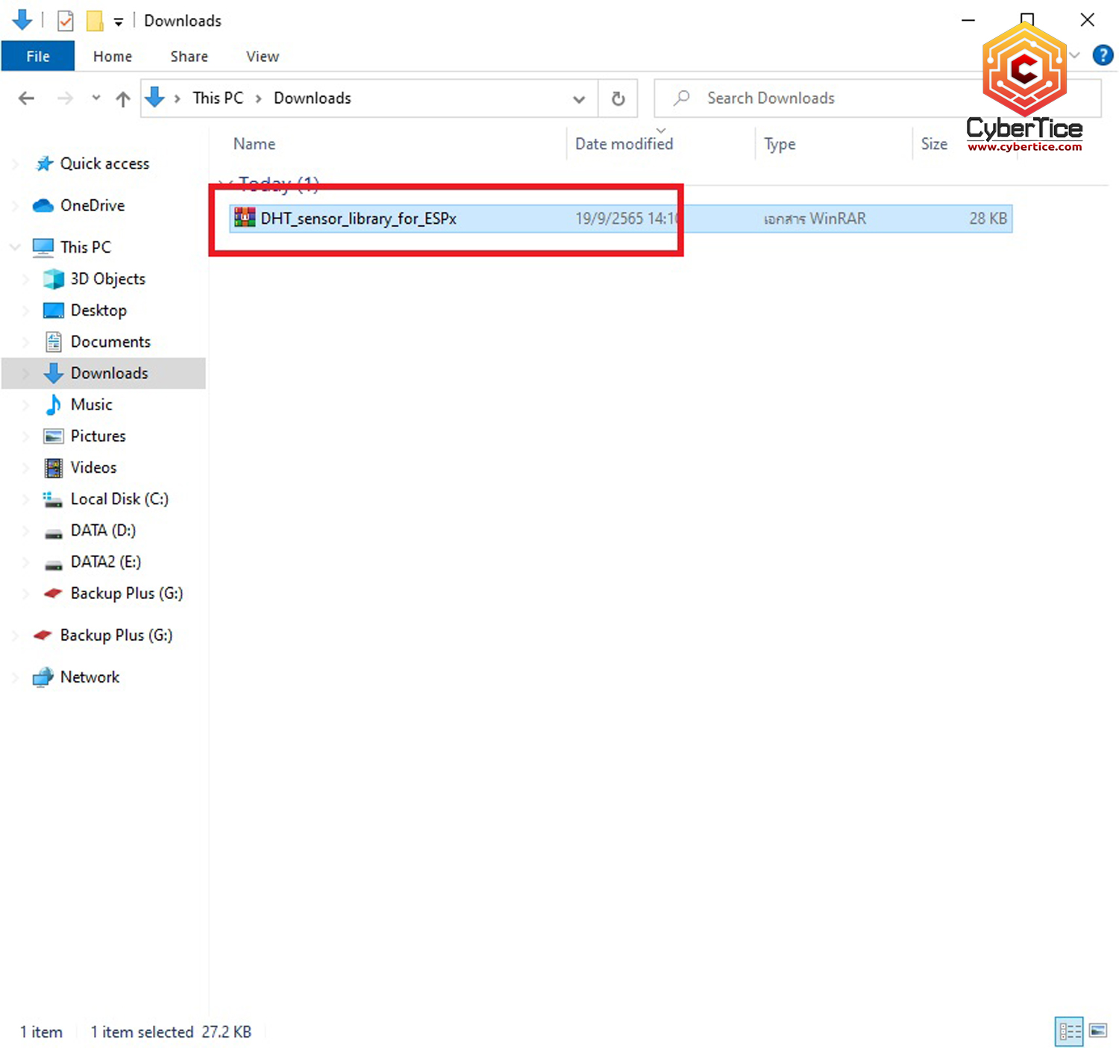Sort files by Name column header

coord(254,144)
